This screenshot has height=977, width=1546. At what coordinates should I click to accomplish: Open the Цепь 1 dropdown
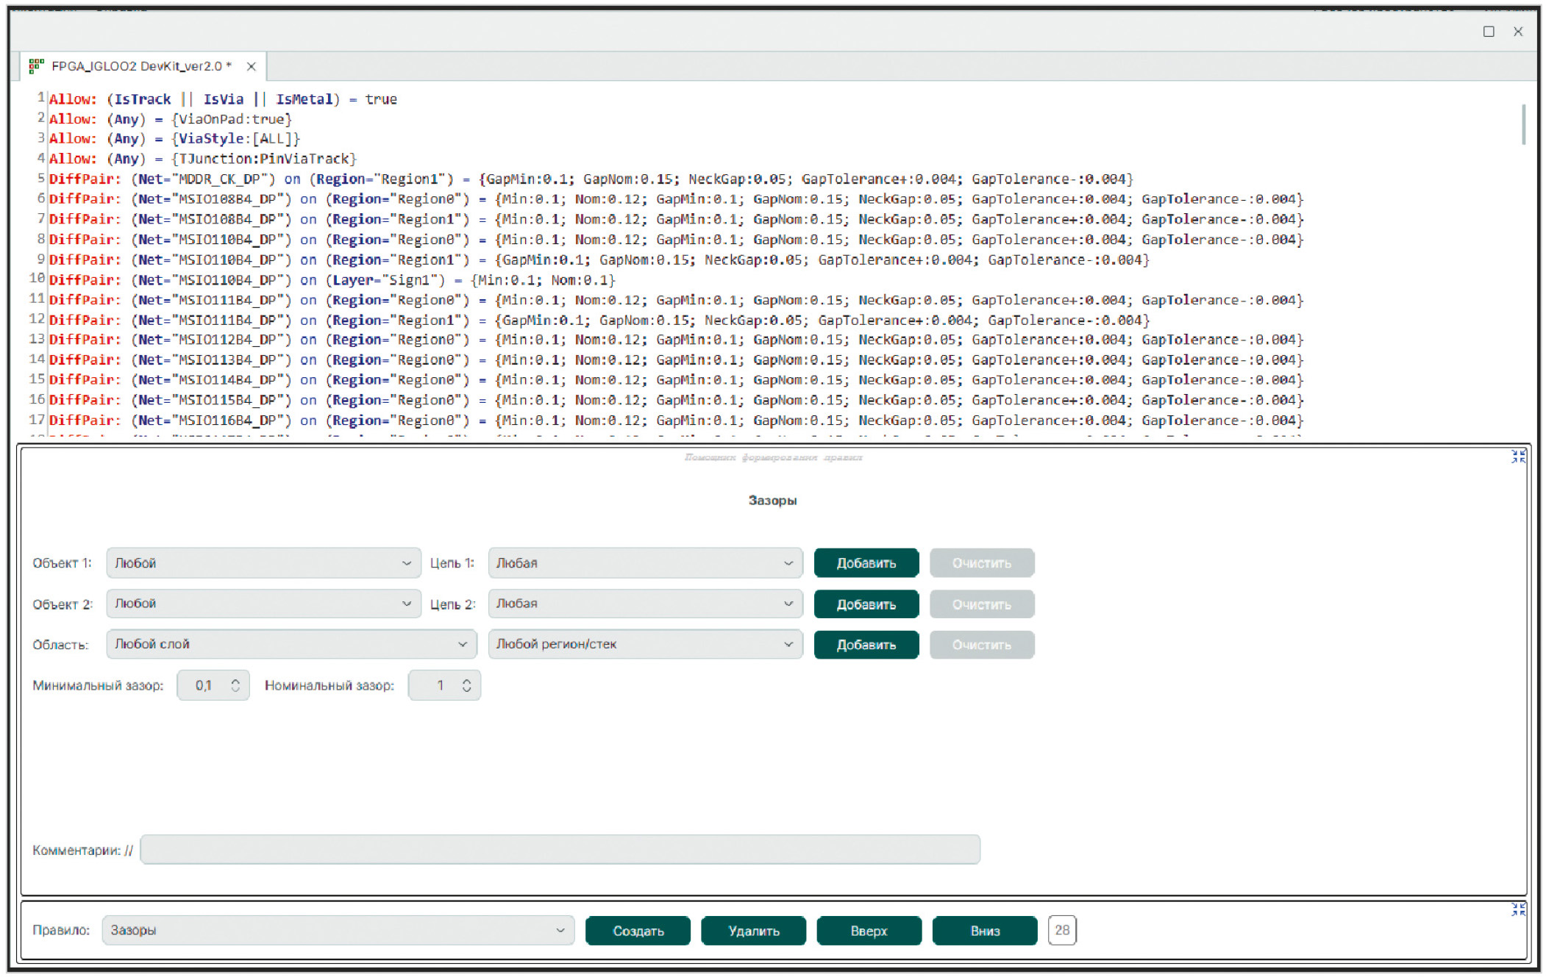pyautogui.click(x=645, y=562)
